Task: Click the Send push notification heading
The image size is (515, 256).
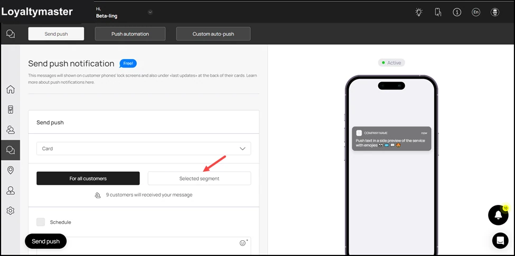Action: tap(71, 64)
